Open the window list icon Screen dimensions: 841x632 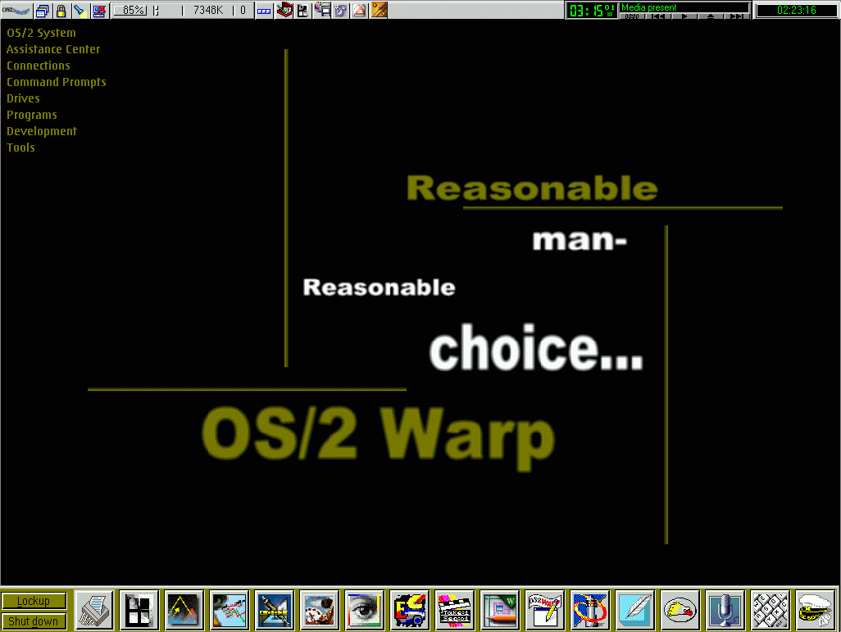[x=43, y=10]
